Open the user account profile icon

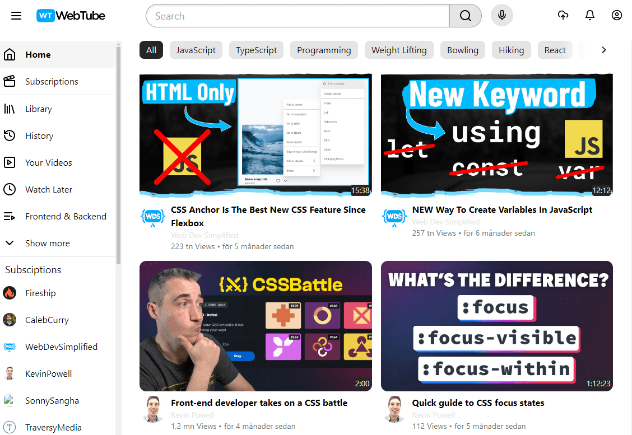(617, 15)
